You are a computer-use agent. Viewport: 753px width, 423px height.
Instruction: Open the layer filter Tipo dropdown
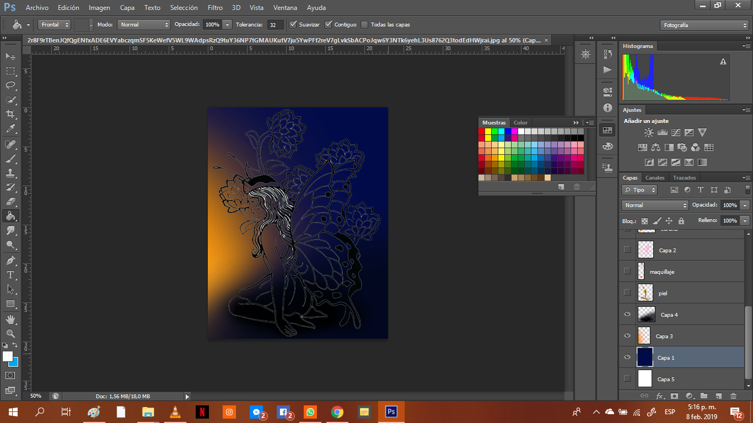click(639, 190)
